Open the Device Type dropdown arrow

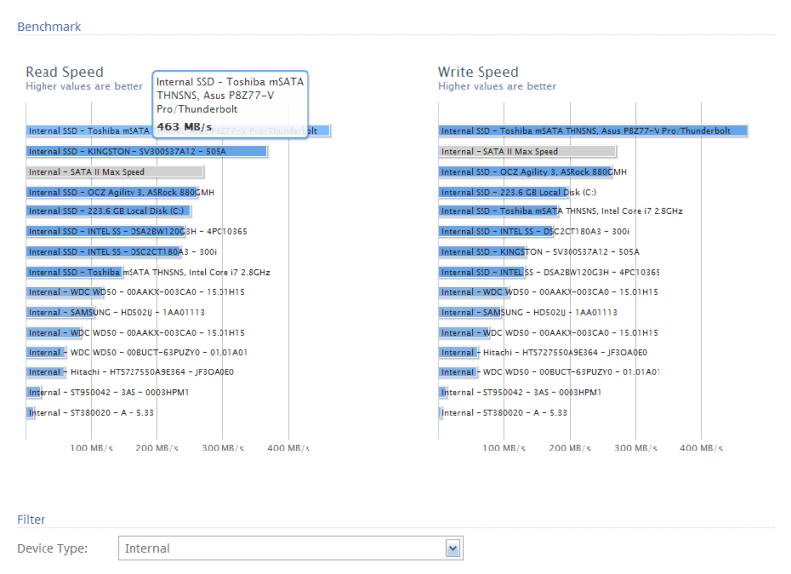point(453,548)
